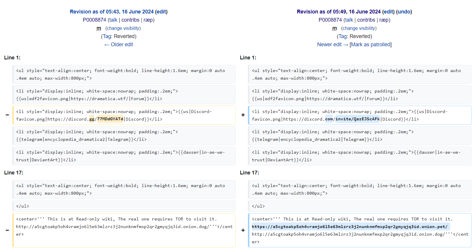Image resolution: width=473 pixels, height=250 pixels.
Task: Click the plus marker beside the onion.pet line
Action: [243, 230]
